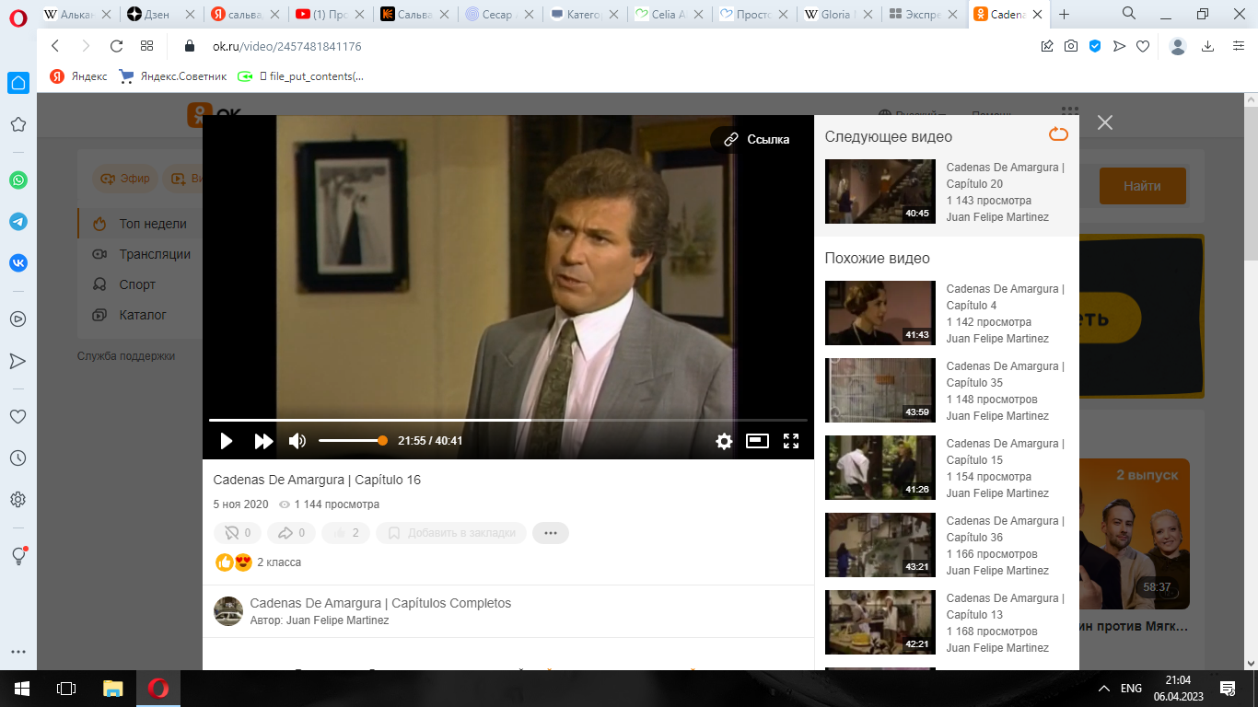This screenshot has height=707, width=1258.
Task: Open WhatsApp in Opera sidebar
Action: click(x=18, y=180)
